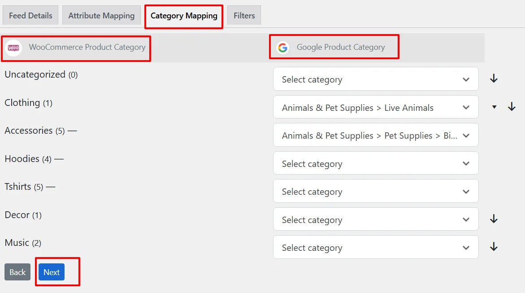This screenshot has height=293, width=525.
Task: Click the small triangle beside Clothing's mapped category
Action: click(494, 107)
